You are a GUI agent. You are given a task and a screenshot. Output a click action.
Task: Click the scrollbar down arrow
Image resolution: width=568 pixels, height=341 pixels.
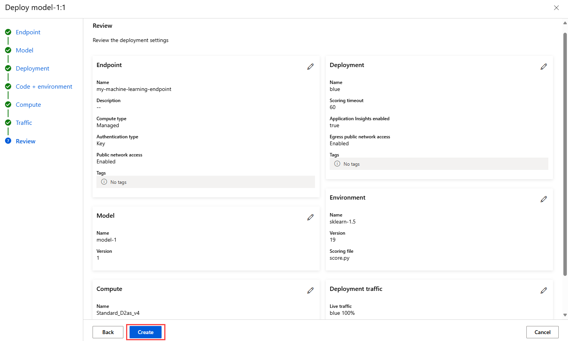(565, 315)
